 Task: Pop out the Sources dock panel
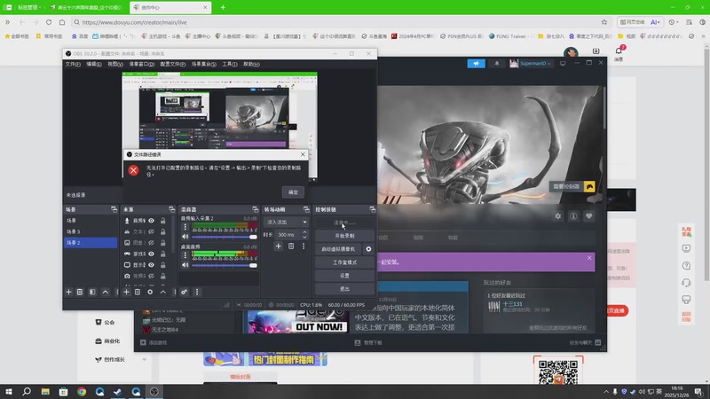click(x=171, y=209)
